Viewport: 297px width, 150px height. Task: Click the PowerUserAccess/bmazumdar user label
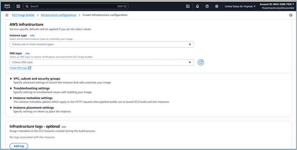[278, 8]
